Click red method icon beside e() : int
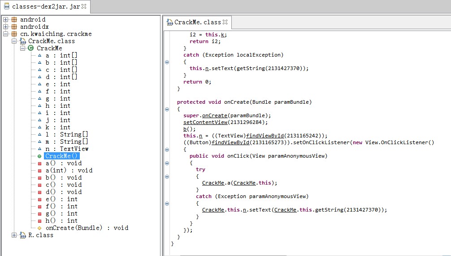The image size is (451, 256). coord(40,199)
